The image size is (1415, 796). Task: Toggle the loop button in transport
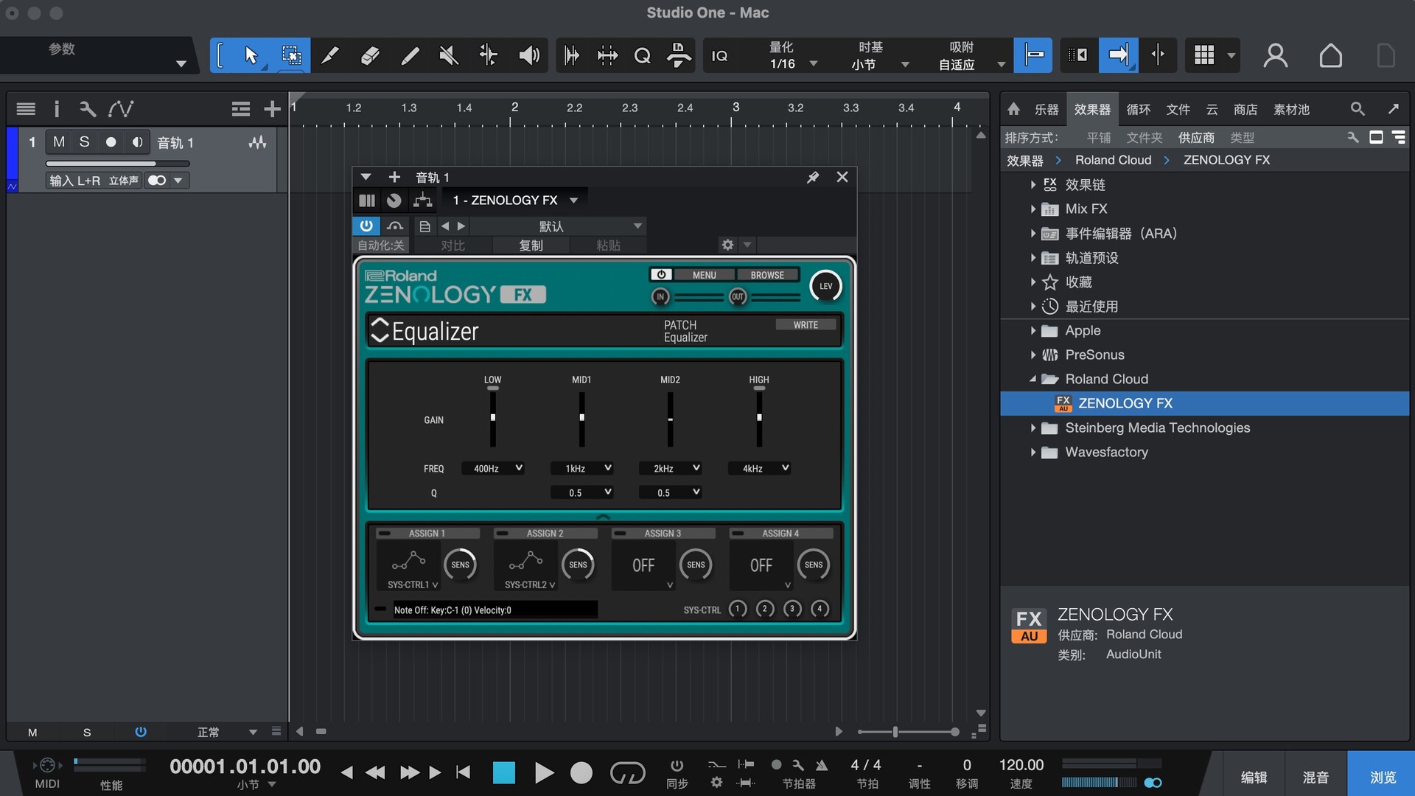click(x=627, y=772)
